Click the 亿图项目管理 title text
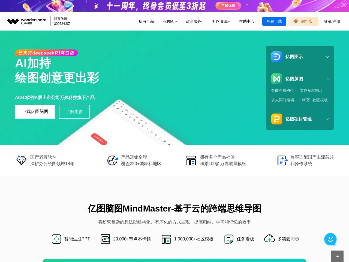 tap(299, 119)
